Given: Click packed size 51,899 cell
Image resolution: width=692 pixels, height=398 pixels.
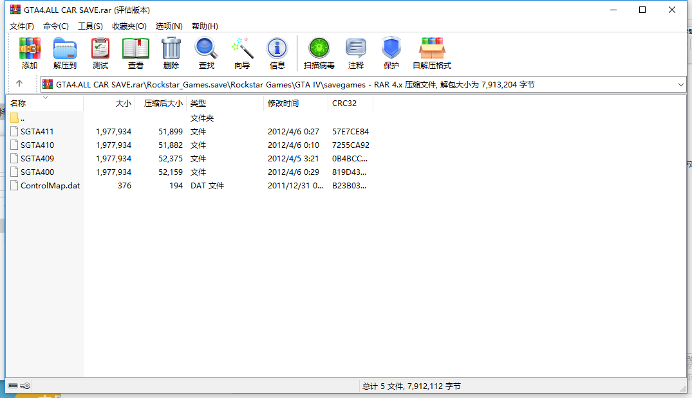Looking at the screenshot, I should [x=171, y=131].
